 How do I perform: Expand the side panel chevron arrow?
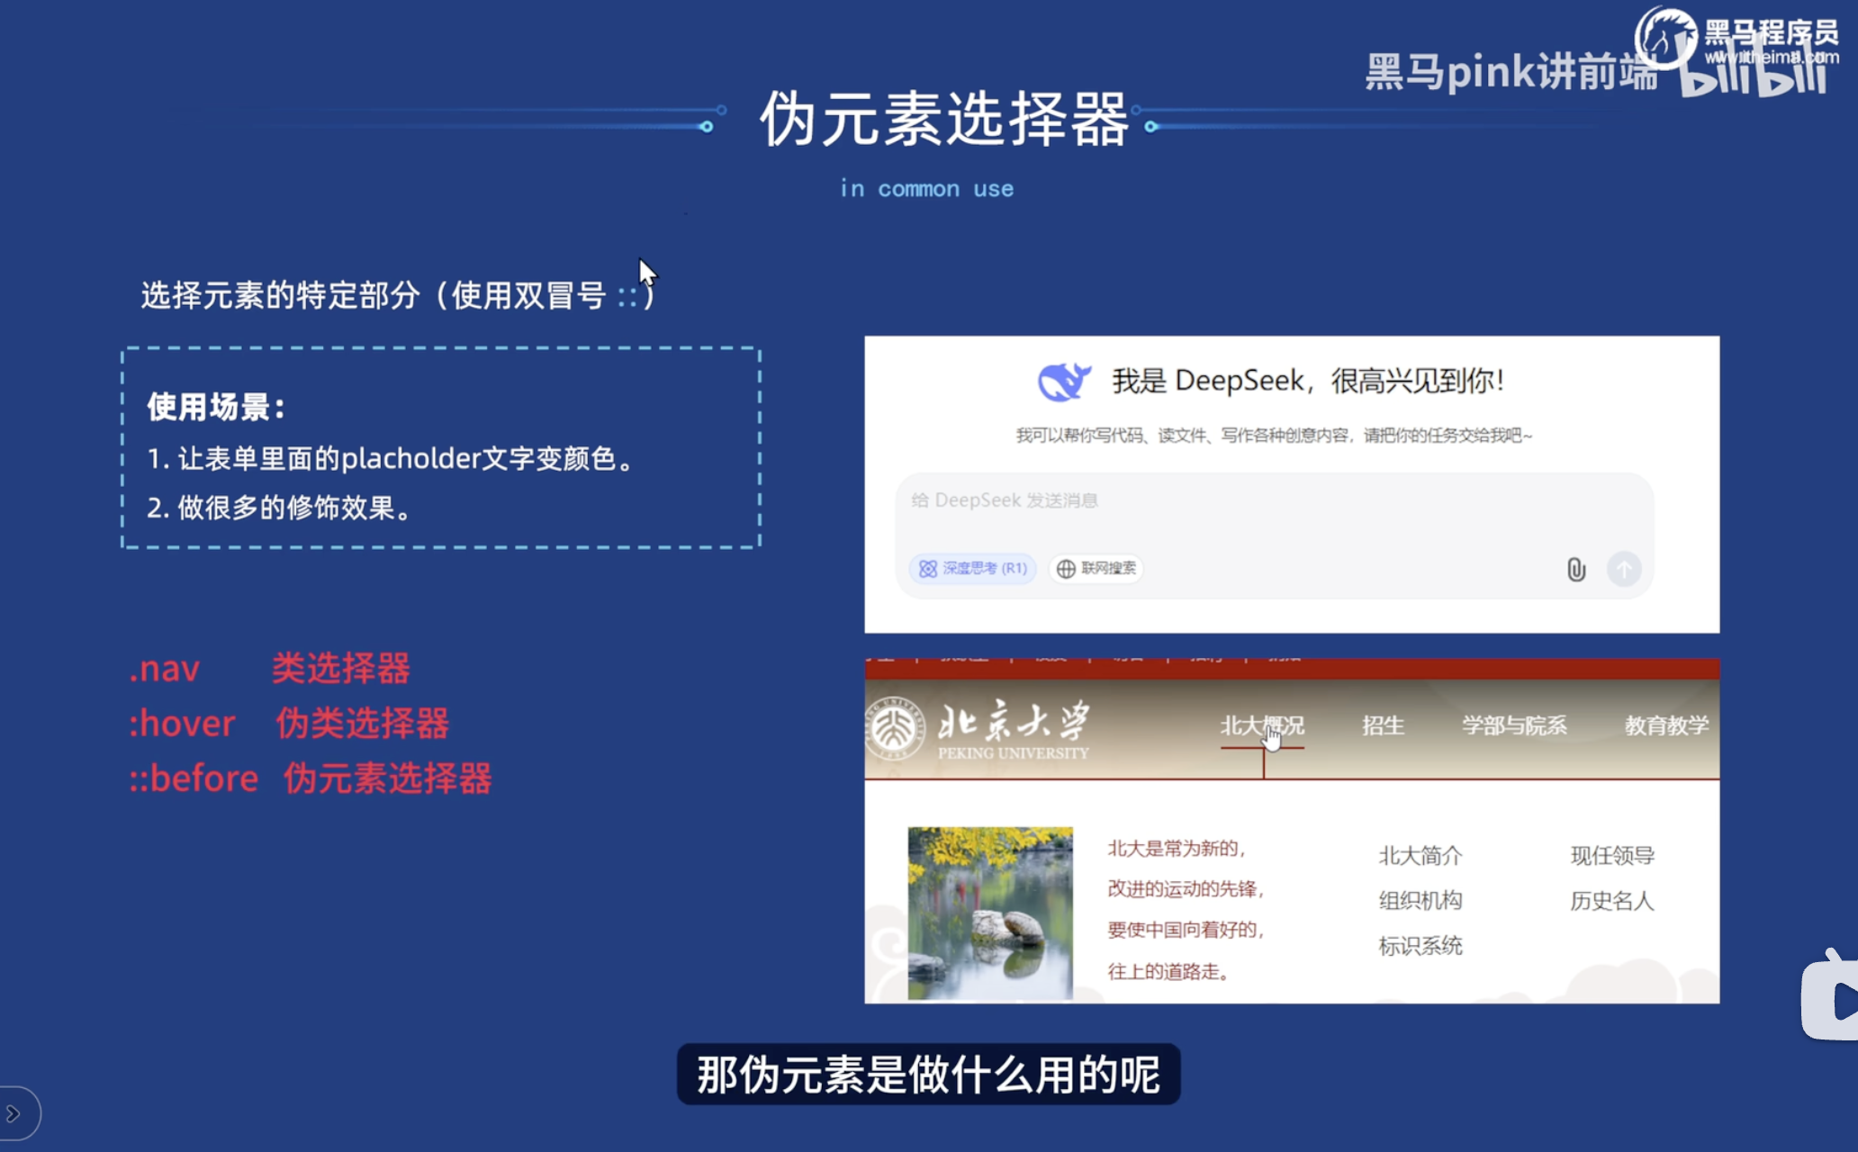point(14,1114)
